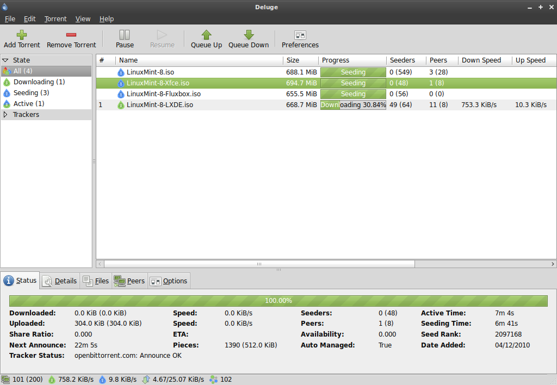The height and width of the screenshot is (385, 557).
Task: Click the 100.00% status progress bar
Action: click(x=278, y=301)
